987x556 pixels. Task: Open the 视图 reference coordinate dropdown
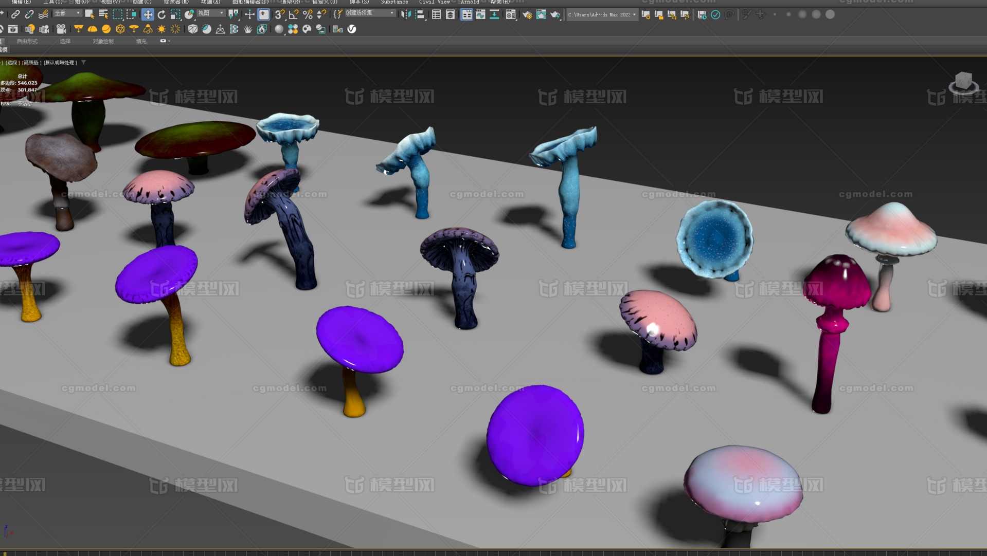[x=211, y=13]
